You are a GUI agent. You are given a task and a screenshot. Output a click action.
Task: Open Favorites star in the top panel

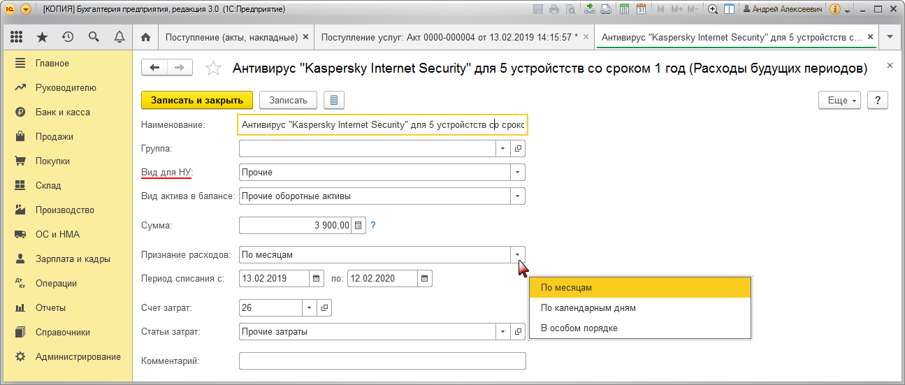coord(42,37)
